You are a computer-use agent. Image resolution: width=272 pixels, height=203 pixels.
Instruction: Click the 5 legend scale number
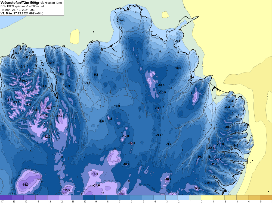(261, 201)
